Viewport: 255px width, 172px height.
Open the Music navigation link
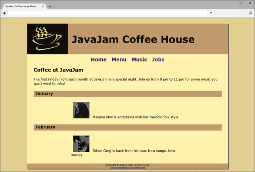point(139,60)
